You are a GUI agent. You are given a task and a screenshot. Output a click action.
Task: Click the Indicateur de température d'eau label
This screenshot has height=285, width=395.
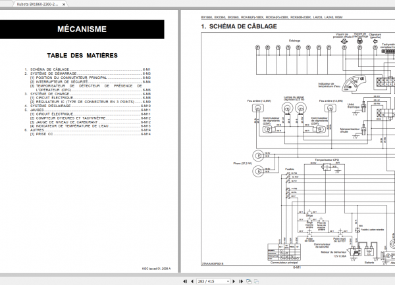(329, 85)
